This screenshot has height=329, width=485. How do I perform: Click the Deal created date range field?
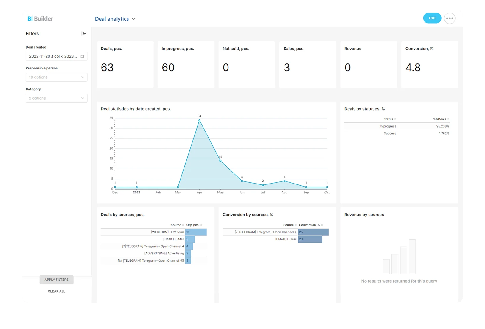(x=56, y=56)
